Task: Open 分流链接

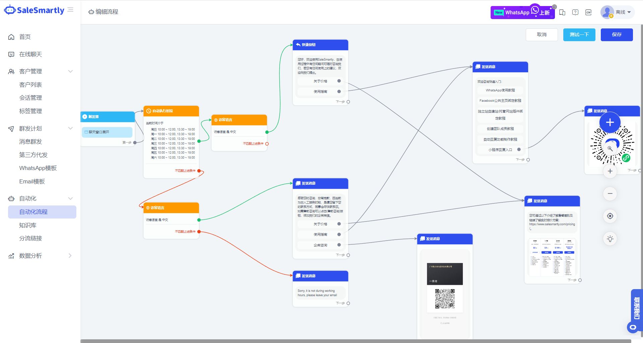Action: click(30, 238)
